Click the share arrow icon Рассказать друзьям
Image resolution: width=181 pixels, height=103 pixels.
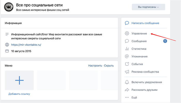click(127, 90)
